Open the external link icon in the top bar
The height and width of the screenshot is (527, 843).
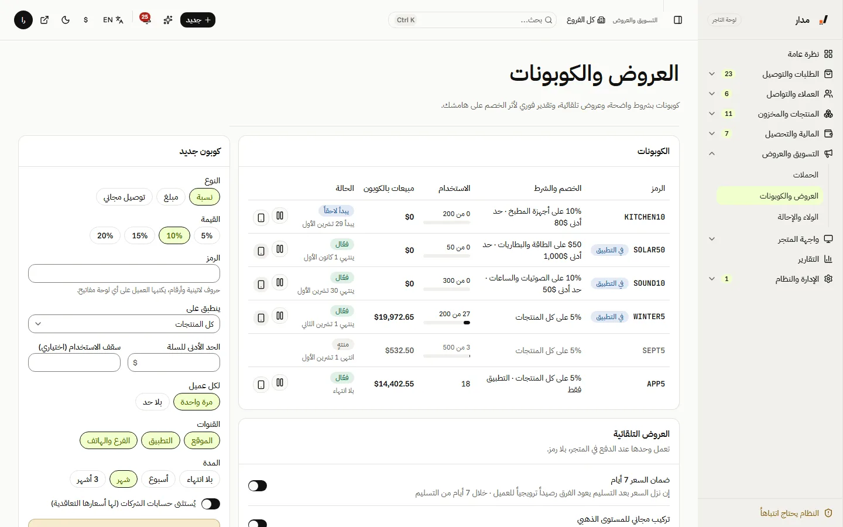tap(44, 20)
